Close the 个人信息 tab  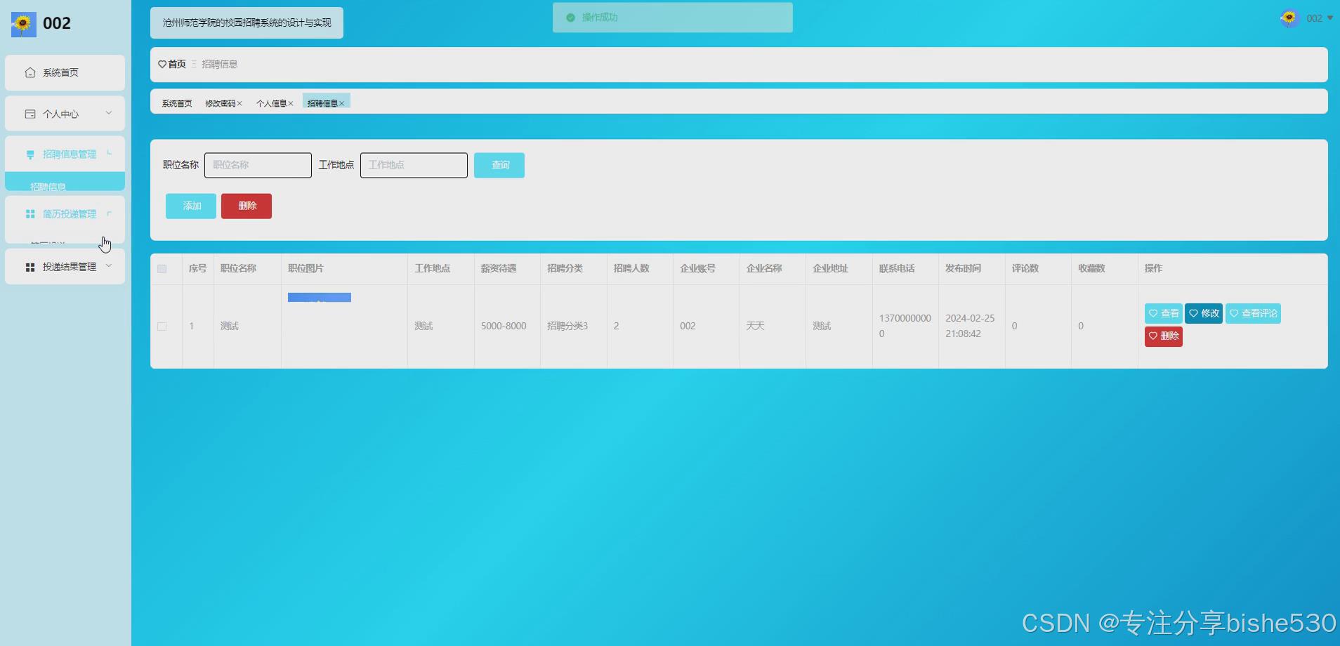291,103
